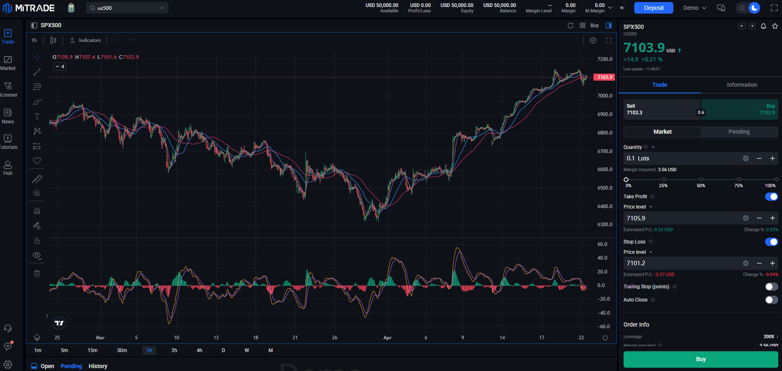Viewport: 782px width, 371px height.
Task: Select the zoom-in chart tool
Action: [37, 193]
